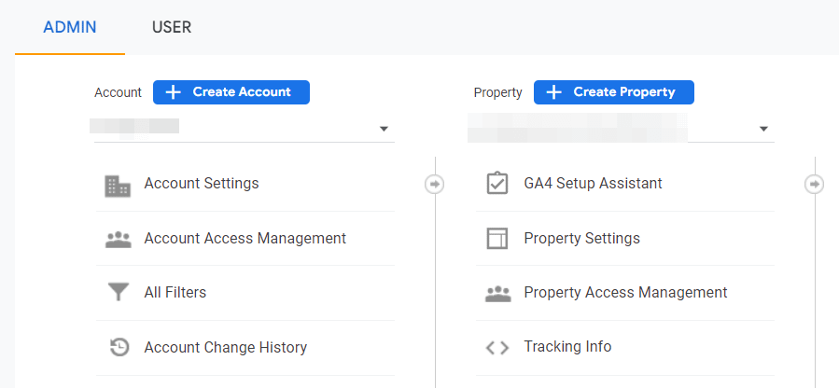Open Property Access Management

[x=625, y=293]
